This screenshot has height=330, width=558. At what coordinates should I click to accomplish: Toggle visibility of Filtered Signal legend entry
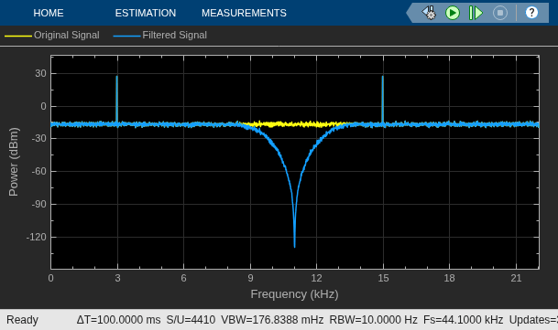click(174, 35)
